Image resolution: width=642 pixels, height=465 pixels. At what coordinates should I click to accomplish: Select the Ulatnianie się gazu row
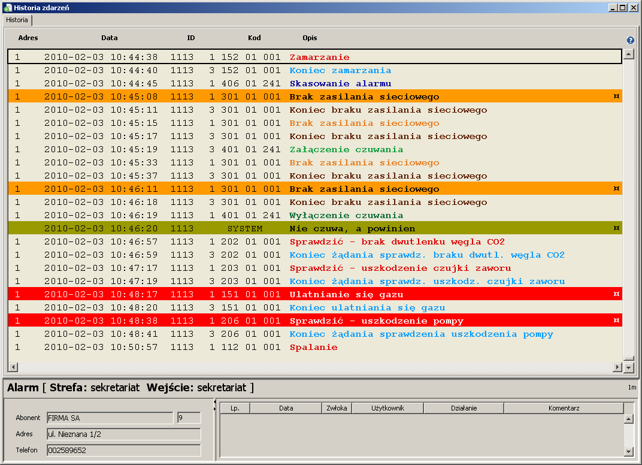coord(315,294)
